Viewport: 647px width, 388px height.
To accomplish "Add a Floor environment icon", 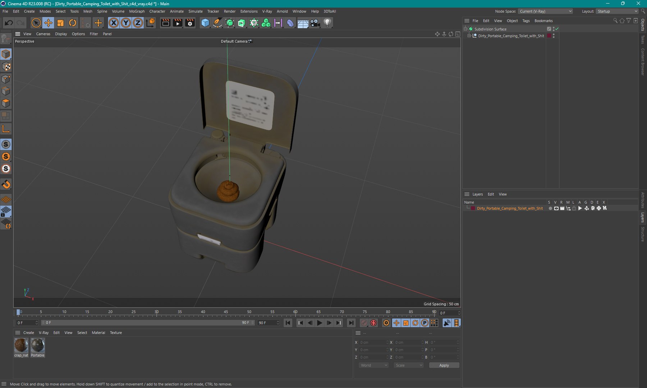I will click(x=303, y=23).
